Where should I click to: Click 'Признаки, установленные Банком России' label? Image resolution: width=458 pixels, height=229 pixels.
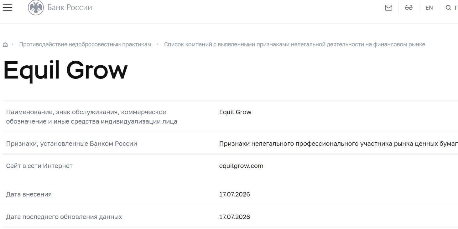pos(72,144)
